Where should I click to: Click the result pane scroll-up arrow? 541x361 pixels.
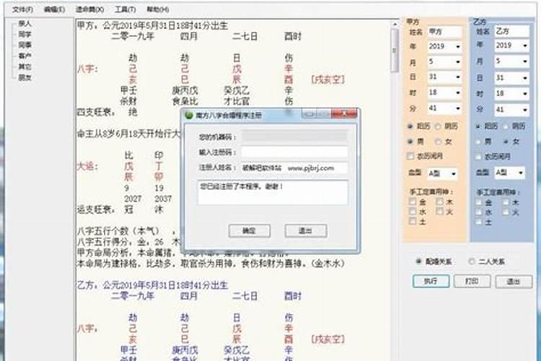[395, 24]
